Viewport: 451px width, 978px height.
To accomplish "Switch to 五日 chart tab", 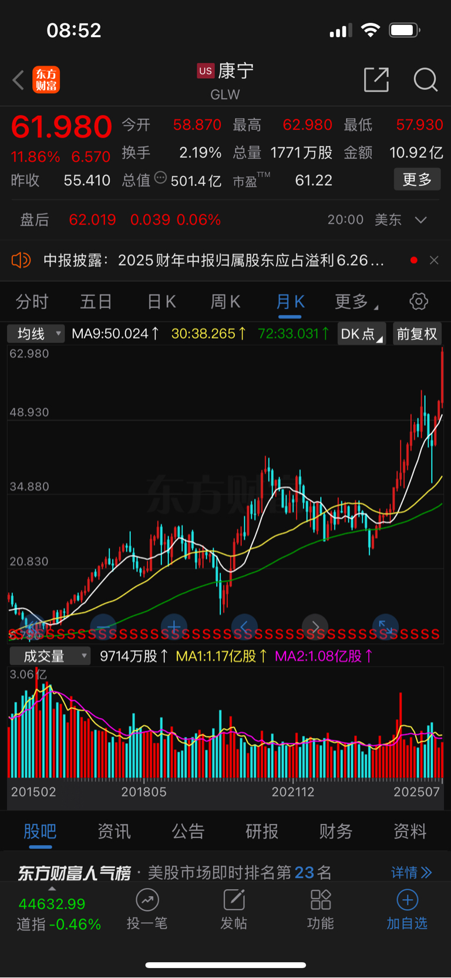I will (x=96, y=302).
